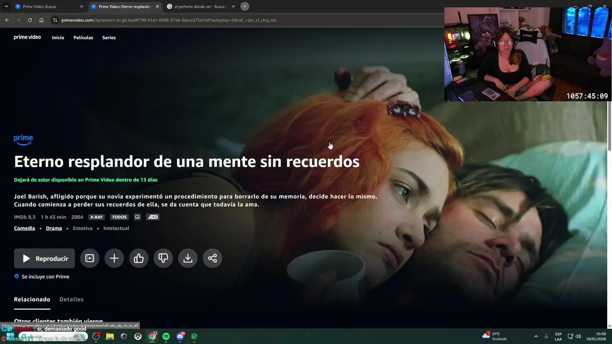Expand the tab search dropdown arrow
612x344 pixels.
[x=6, y=7]
